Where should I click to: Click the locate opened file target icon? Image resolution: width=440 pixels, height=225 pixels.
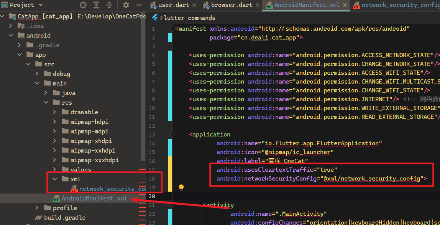tap(83, 5)
